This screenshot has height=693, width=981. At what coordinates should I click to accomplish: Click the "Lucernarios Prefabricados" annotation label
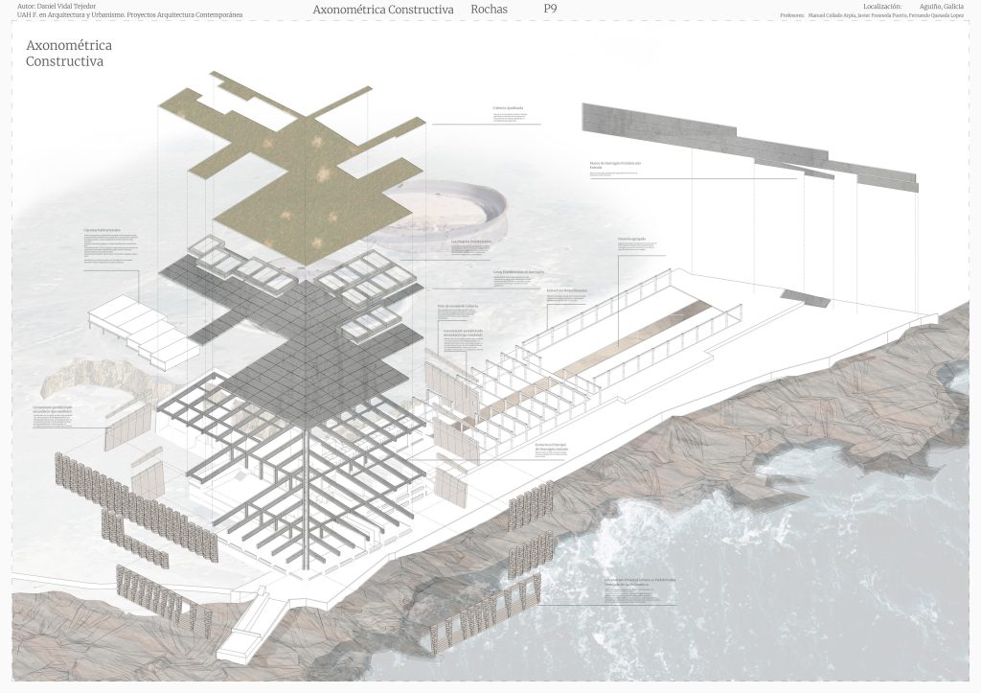tap(470, 242)
